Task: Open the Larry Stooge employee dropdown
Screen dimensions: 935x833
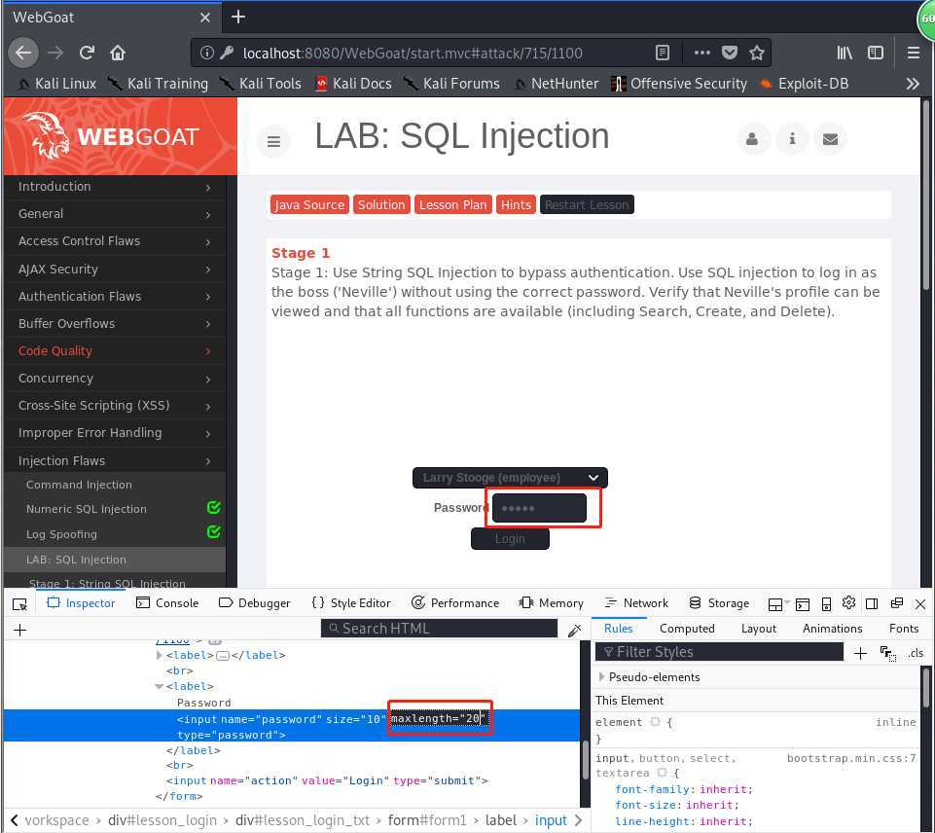Action: pyautogui.click(x=510, y=478)
